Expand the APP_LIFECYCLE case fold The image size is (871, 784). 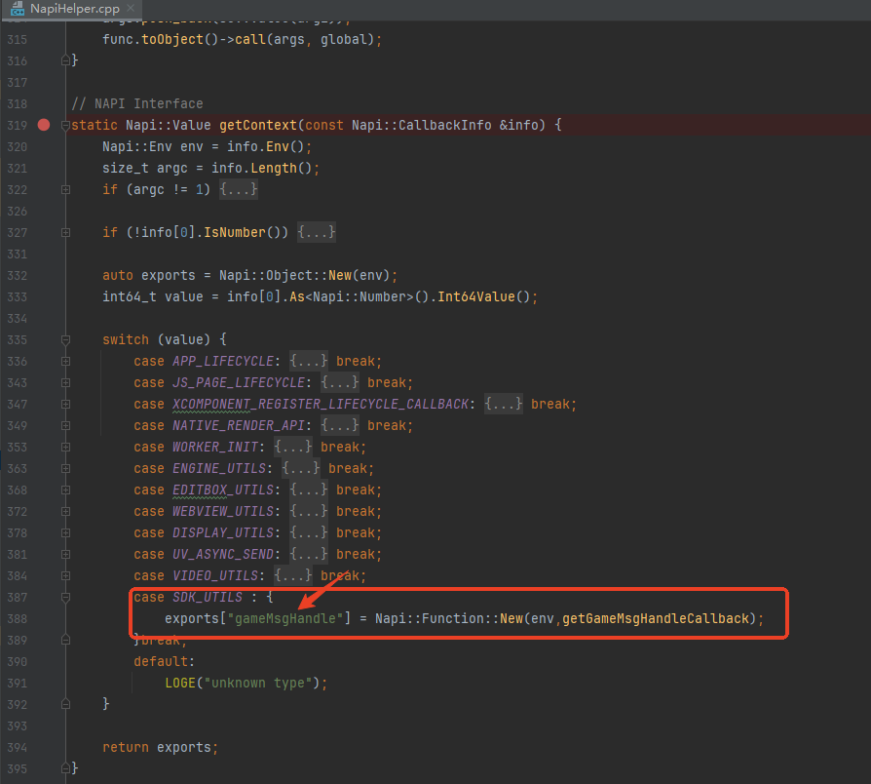pos(65,362)
